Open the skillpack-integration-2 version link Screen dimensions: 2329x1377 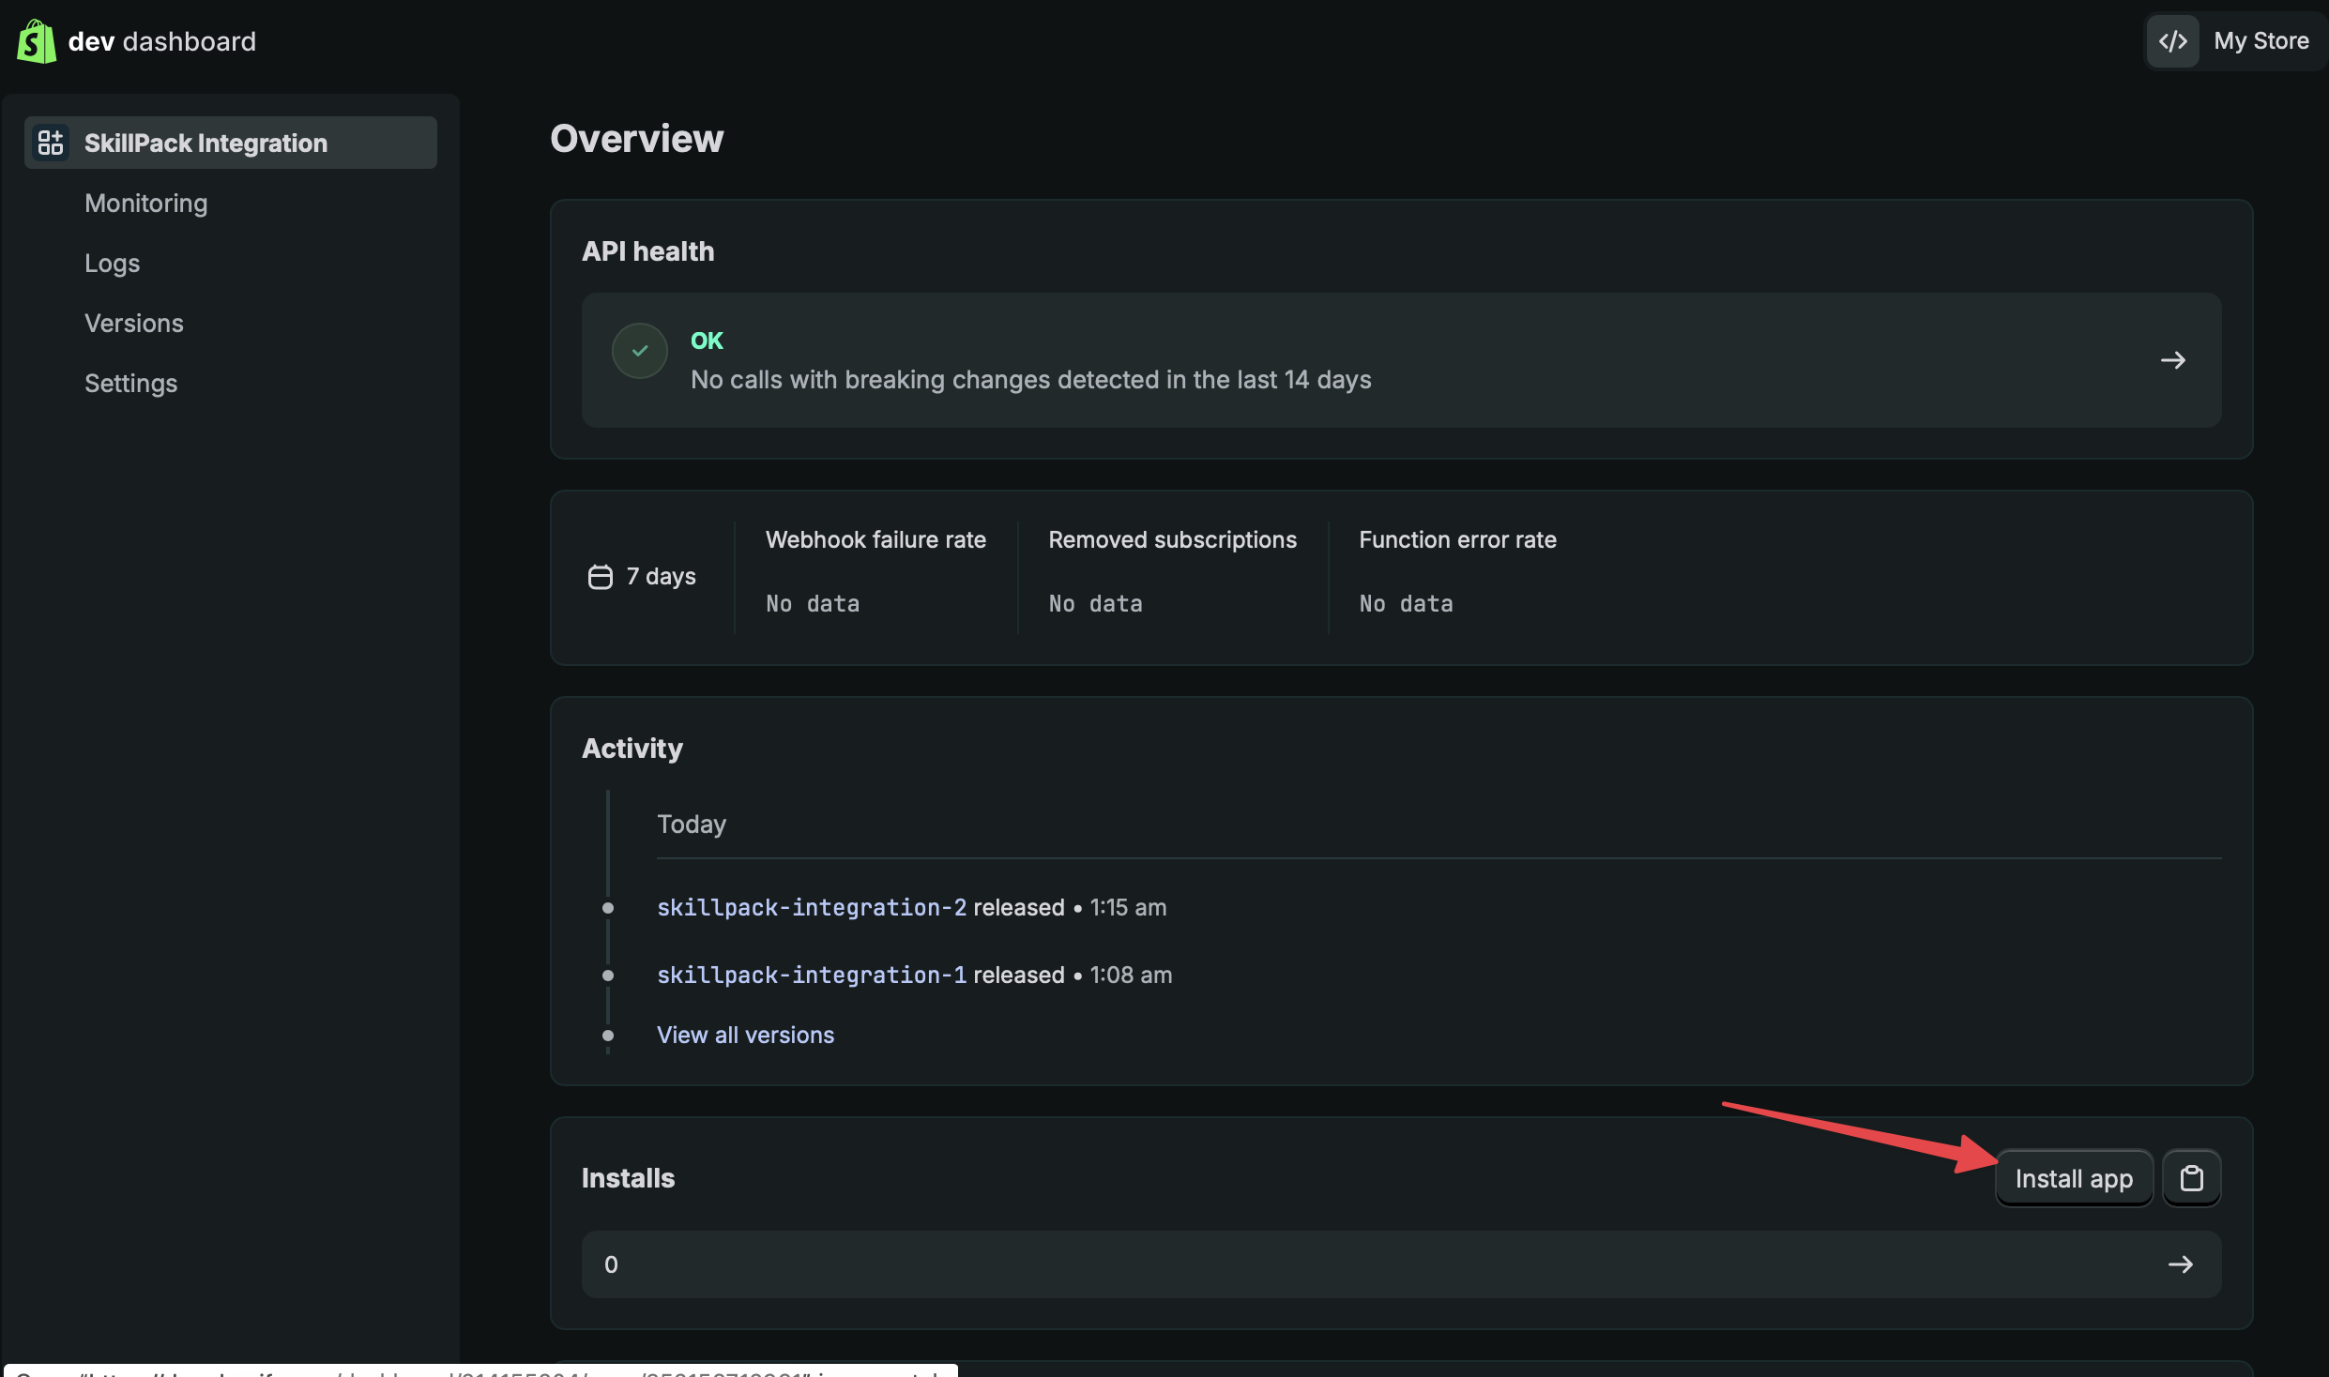coord(812,907)
